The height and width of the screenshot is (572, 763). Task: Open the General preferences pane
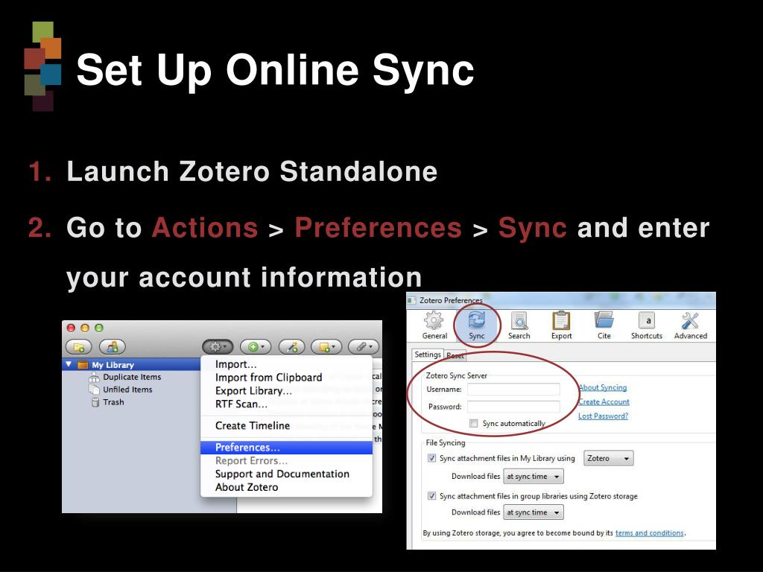click(434, 325)
